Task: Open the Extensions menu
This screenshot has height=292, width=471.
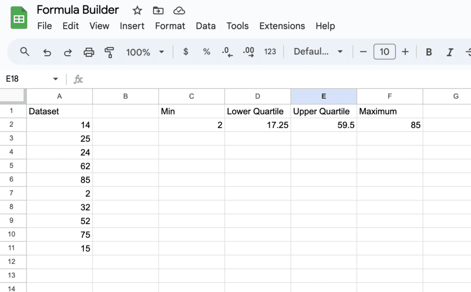Action: click(x=282, y=26)
